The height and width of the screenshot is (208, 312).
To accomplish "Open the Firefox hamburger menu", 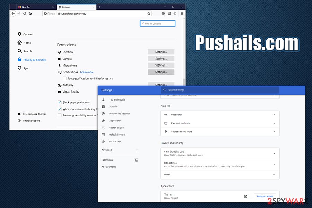I will coord(182,14).
